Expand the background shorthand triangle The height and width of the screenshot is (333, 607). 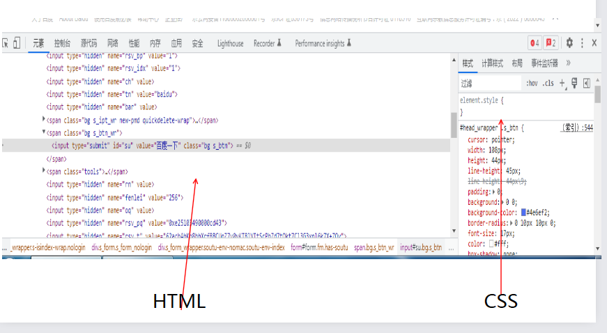[502, 202]
